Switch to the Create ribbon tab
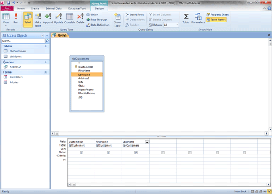Image resolution: width=272 pixels, height=194 pixels. coord(35,8)
